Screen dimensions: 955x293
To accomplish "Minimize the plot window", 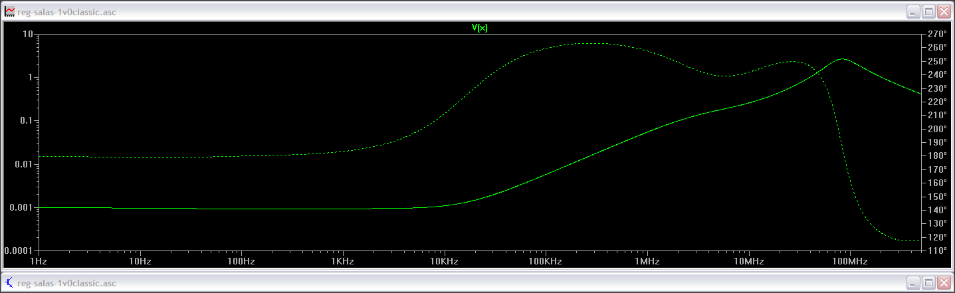I will (914, 11).
